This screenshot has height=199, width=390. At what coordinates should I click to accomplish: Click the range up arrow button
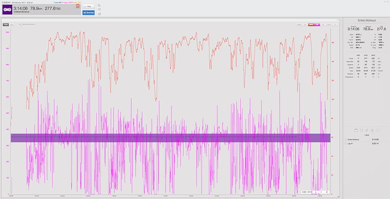pyautogui.click(x=315, y=192)
